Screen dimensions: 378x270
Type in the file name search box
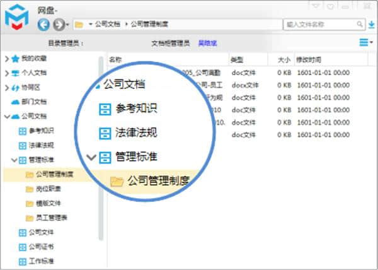click(x=321, y=25)
